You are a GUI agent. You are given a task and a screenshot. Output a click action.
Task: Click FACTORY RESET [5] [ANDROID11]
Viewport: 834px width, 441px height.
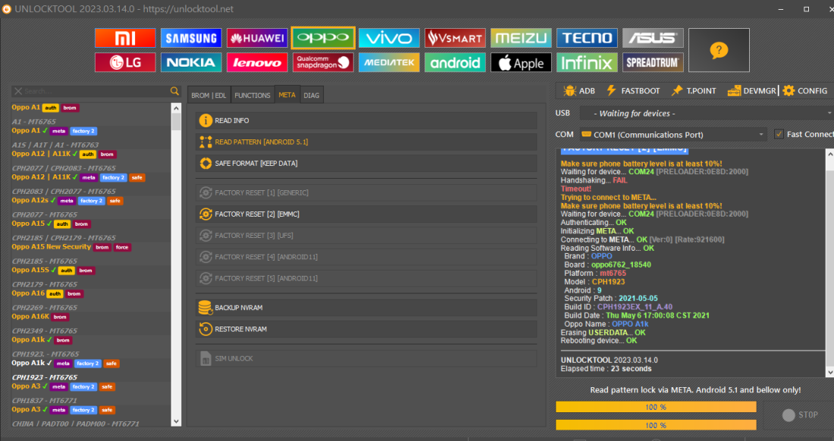click(366, 278)
